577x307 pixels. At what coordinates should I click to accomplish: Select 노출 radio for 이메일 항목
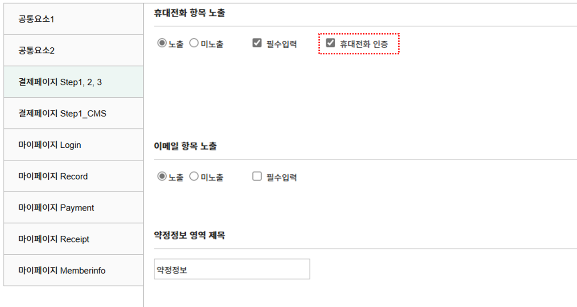(162, 177)
